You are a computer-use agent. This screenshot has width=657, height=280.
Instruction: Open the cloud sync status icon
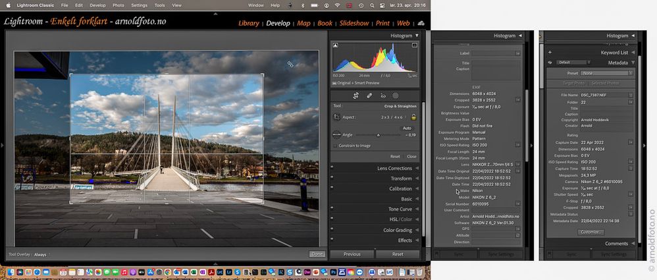coord(421,23)
